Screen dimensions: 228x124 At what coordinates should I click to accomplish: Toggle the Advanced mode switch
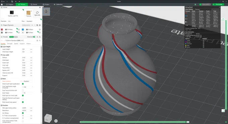tap(35, 37)
